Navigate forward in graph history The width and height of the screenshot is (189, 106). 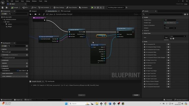click(39, 14)
